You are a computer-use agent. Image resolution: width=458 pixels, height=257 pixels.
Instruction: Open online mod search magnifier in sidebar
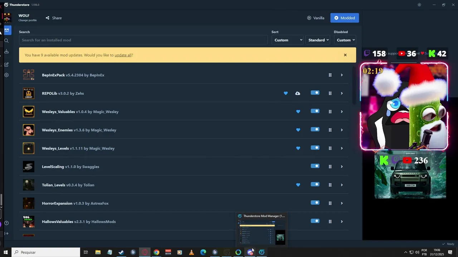(6, 41)
